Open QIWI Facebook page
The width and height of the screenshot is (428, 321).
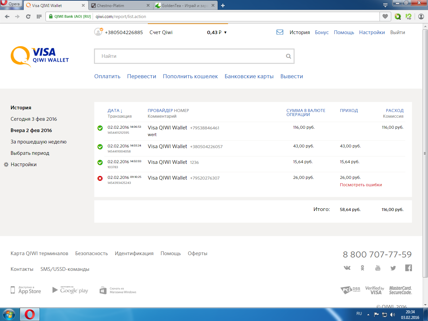[409, 268]
